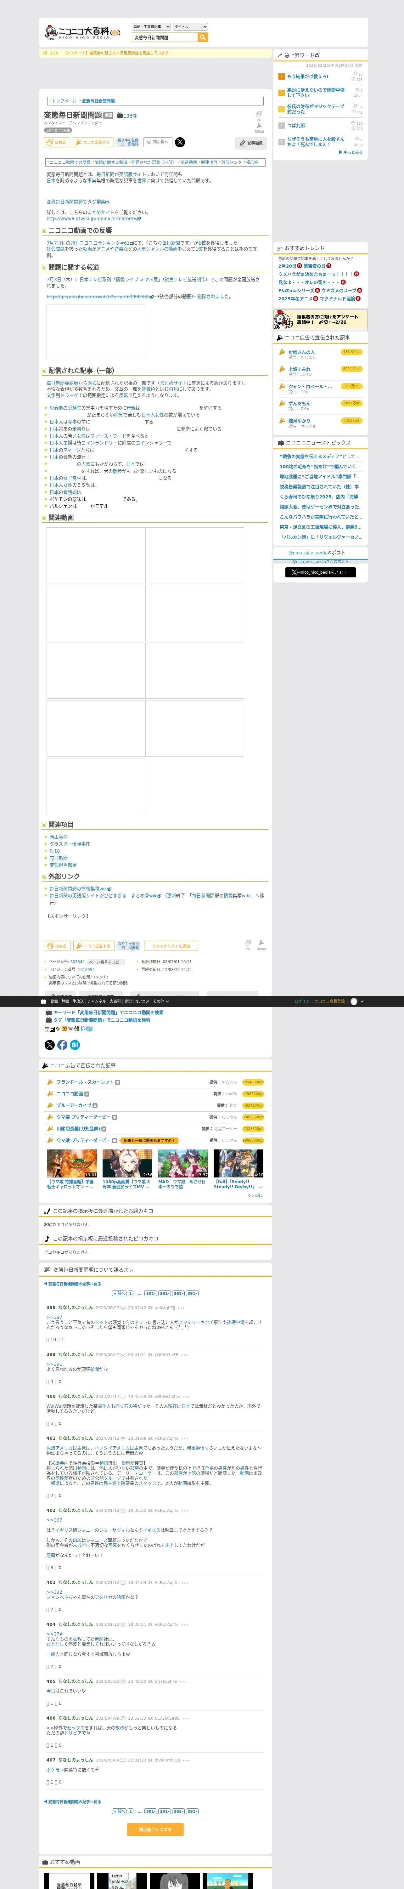
Task: Open the ウマ娘 特撮番組 video thumbnail
Action: (x=72, y=1163)
